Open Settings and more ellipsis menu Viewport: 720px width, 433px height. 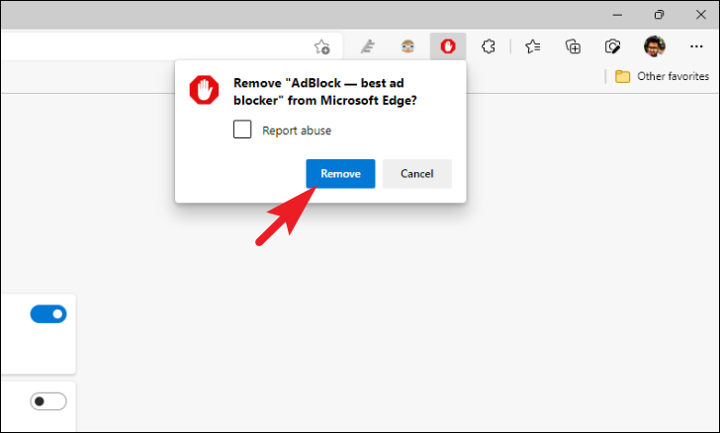(x=696, y=46)
